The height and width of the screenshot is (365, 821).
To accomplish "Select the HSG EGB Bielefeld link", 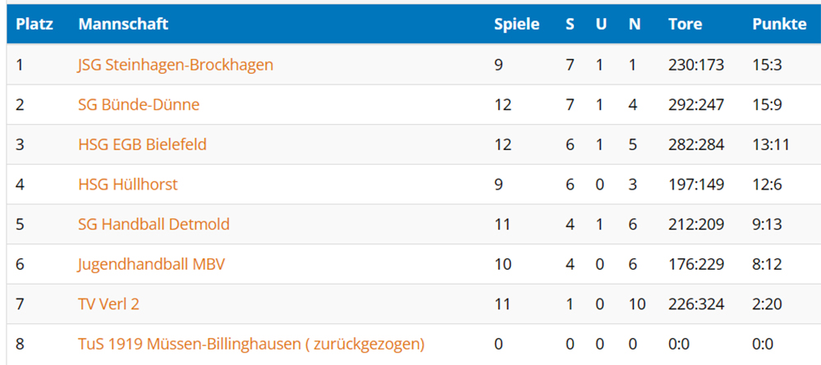I will tap(142, 144).
